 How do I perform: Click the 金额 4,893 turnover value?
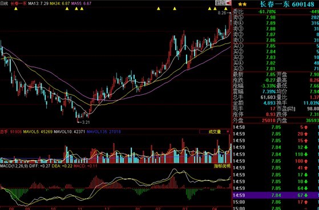(269, 103)
